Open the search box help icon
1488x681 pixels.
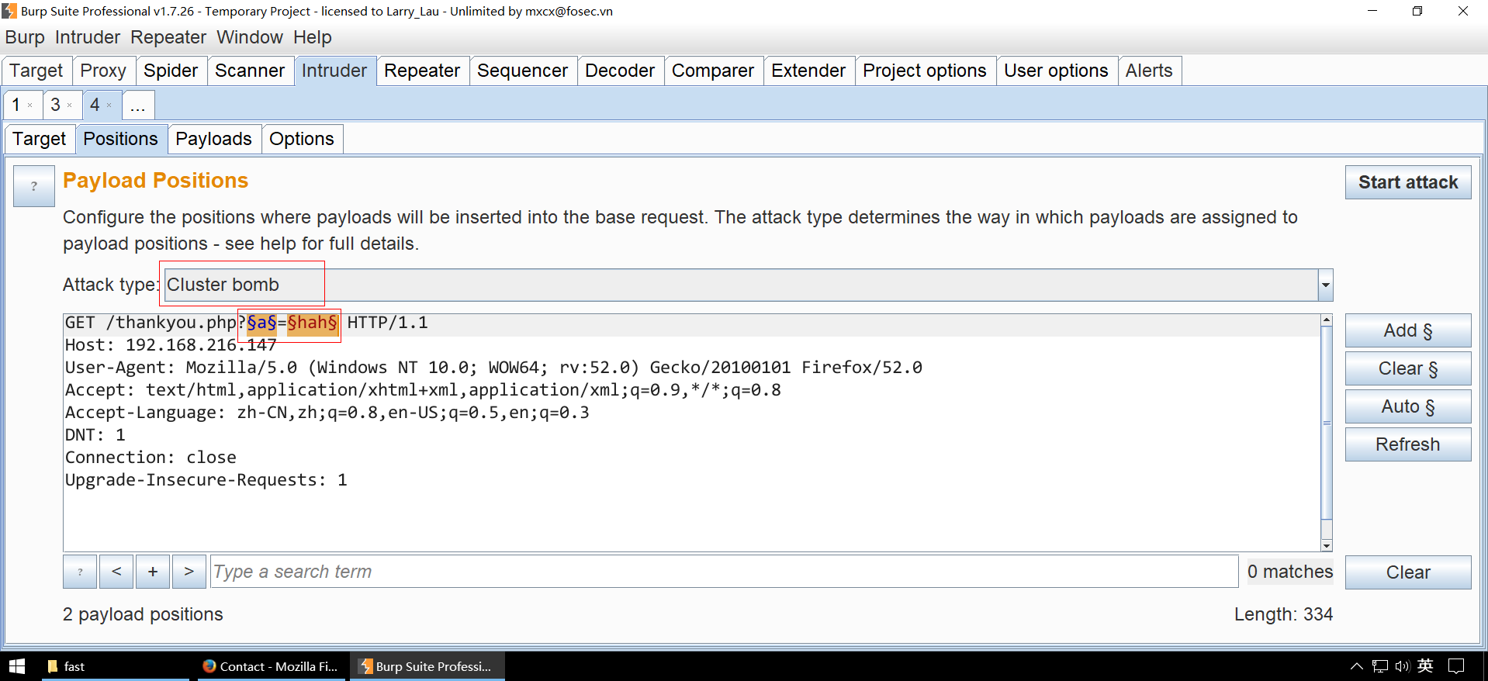click(x=80, y=572)
